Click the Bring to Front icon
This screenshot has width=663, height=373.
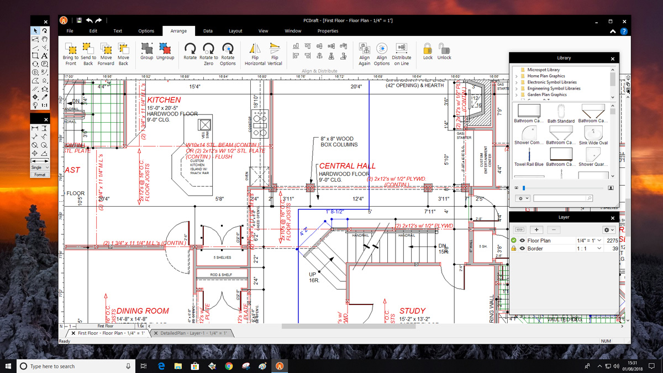coord(71,49)
